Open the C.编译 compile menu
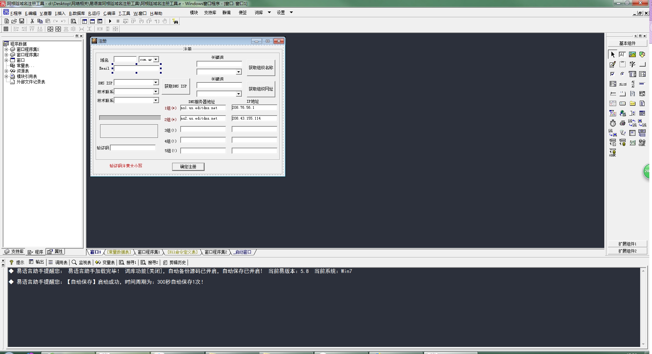 pos(109,14)
